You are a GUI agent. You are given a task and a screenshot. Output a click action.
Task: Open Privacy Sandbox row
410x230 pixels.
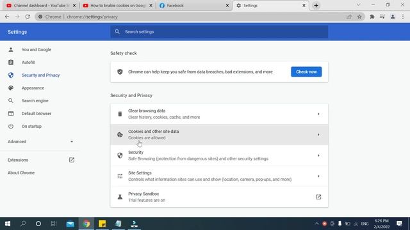point(219,197)
